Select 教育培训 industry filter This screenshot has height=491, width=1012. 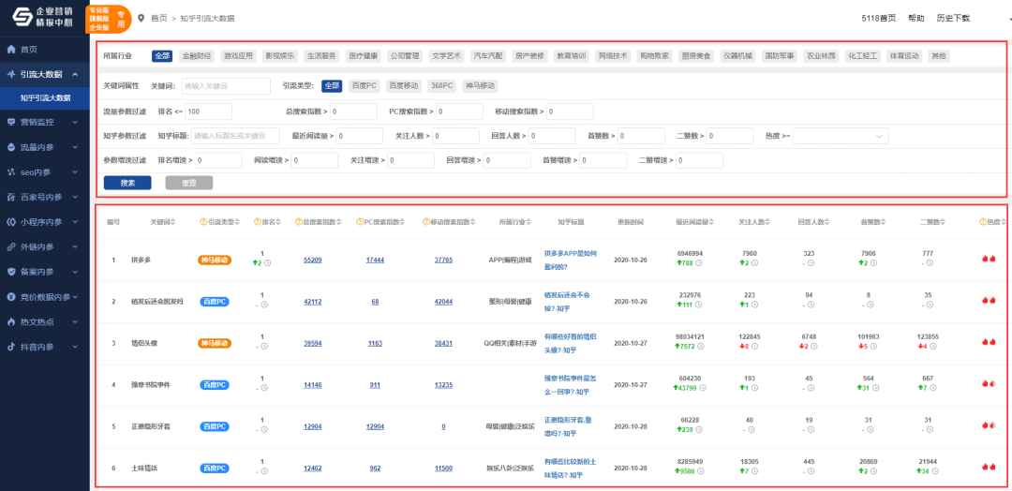(572, 56)
